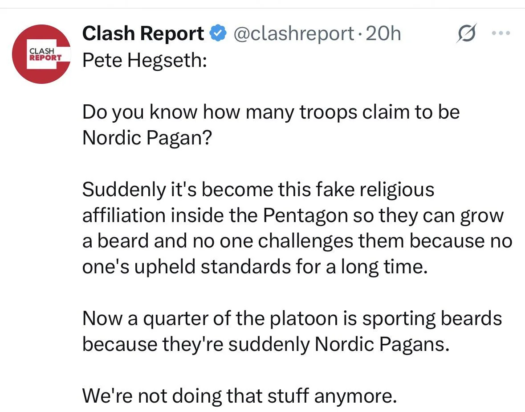Image resolution: width=525 pixels, height=412 pixels.
Task: Click the red "REPORT" word in the logo
Action: click(45, 58)
